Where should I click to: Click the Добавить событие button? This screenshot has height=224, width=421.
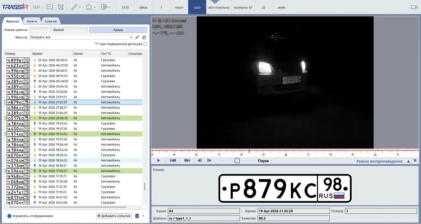click(x=114, y=216)
